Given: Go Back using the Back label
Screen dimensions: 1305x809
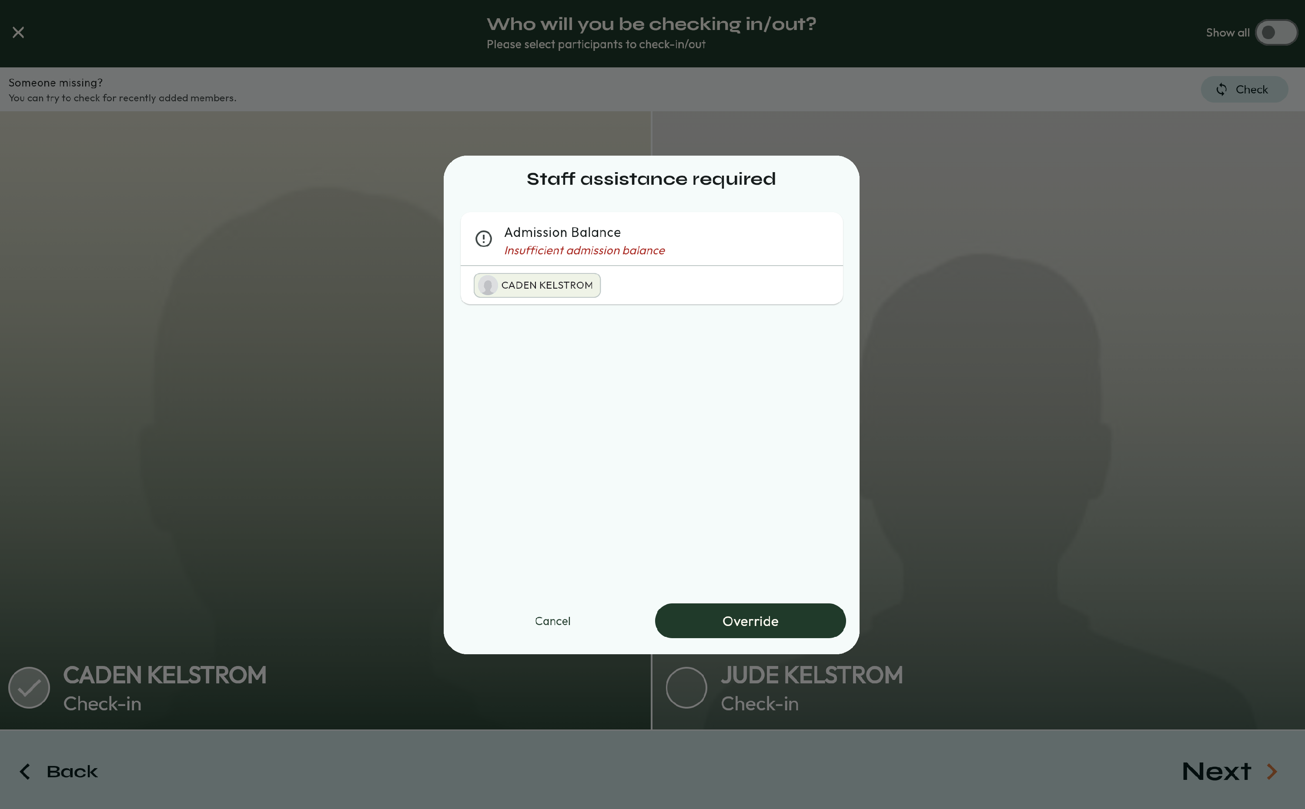Looking at the screenshot, I should [72, 772].
